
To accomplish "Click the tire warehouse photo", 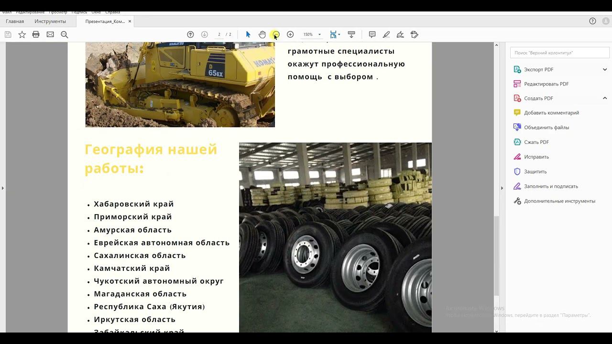I will point(335,237).
